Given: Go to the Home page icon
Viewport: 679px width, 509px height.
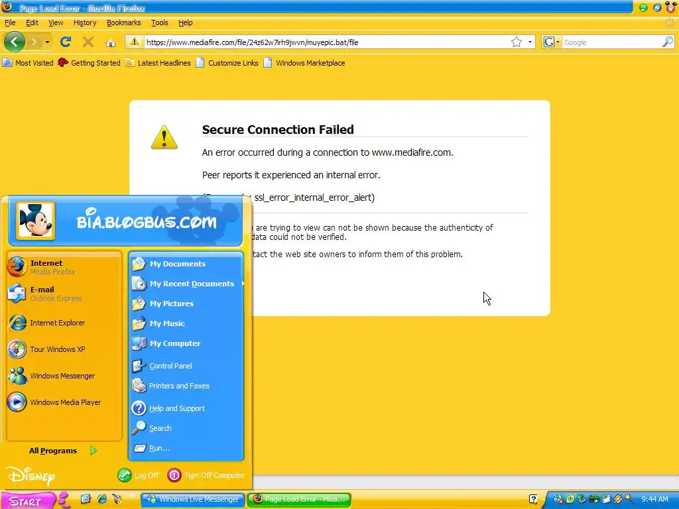Looking at the screenshot, I should 111,42.
